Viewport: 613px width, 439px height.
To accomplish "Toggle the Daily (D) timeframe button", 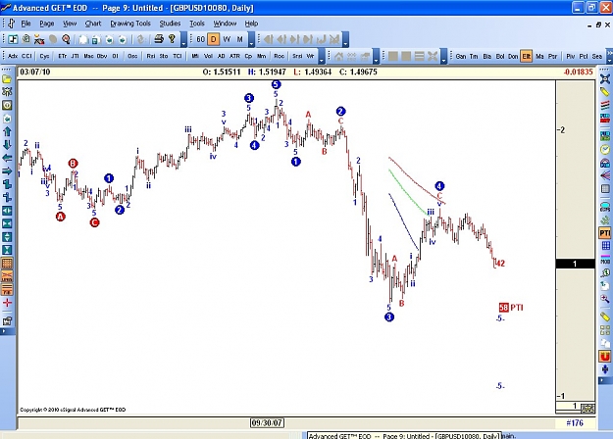I will pyautogui.click(x=214, y=39).
